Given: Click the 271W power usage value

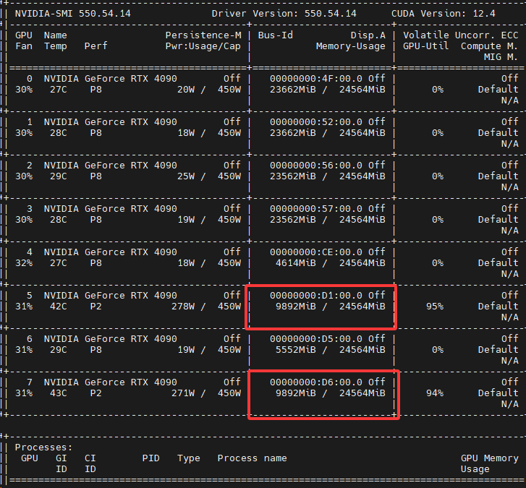Looking at the screenshot, I should click(183, 393).
